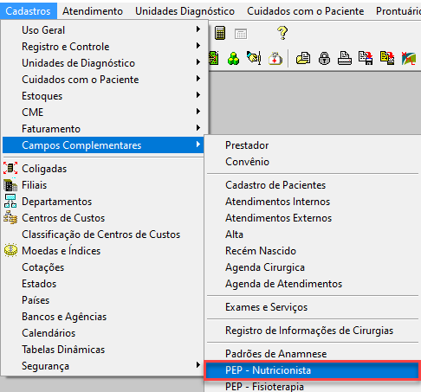Open the first-aid kit toolbar icon
The image size is (421, 392).
coord(275,59)
